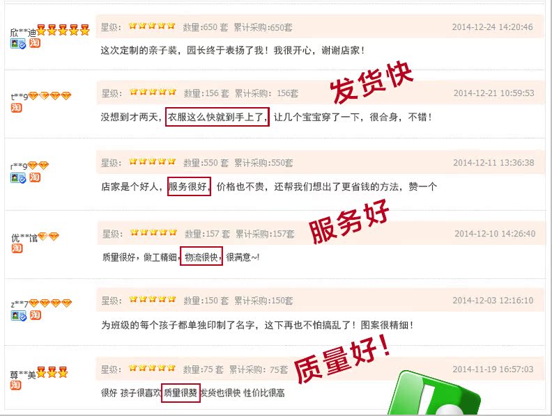Click the green icon at bottom right
The height and width of the screenshot is (416, 552).
(435, 394)
